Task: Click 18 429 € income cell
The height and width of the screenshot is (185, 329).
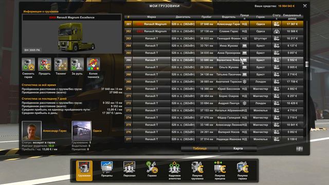Action: (292, 103)
